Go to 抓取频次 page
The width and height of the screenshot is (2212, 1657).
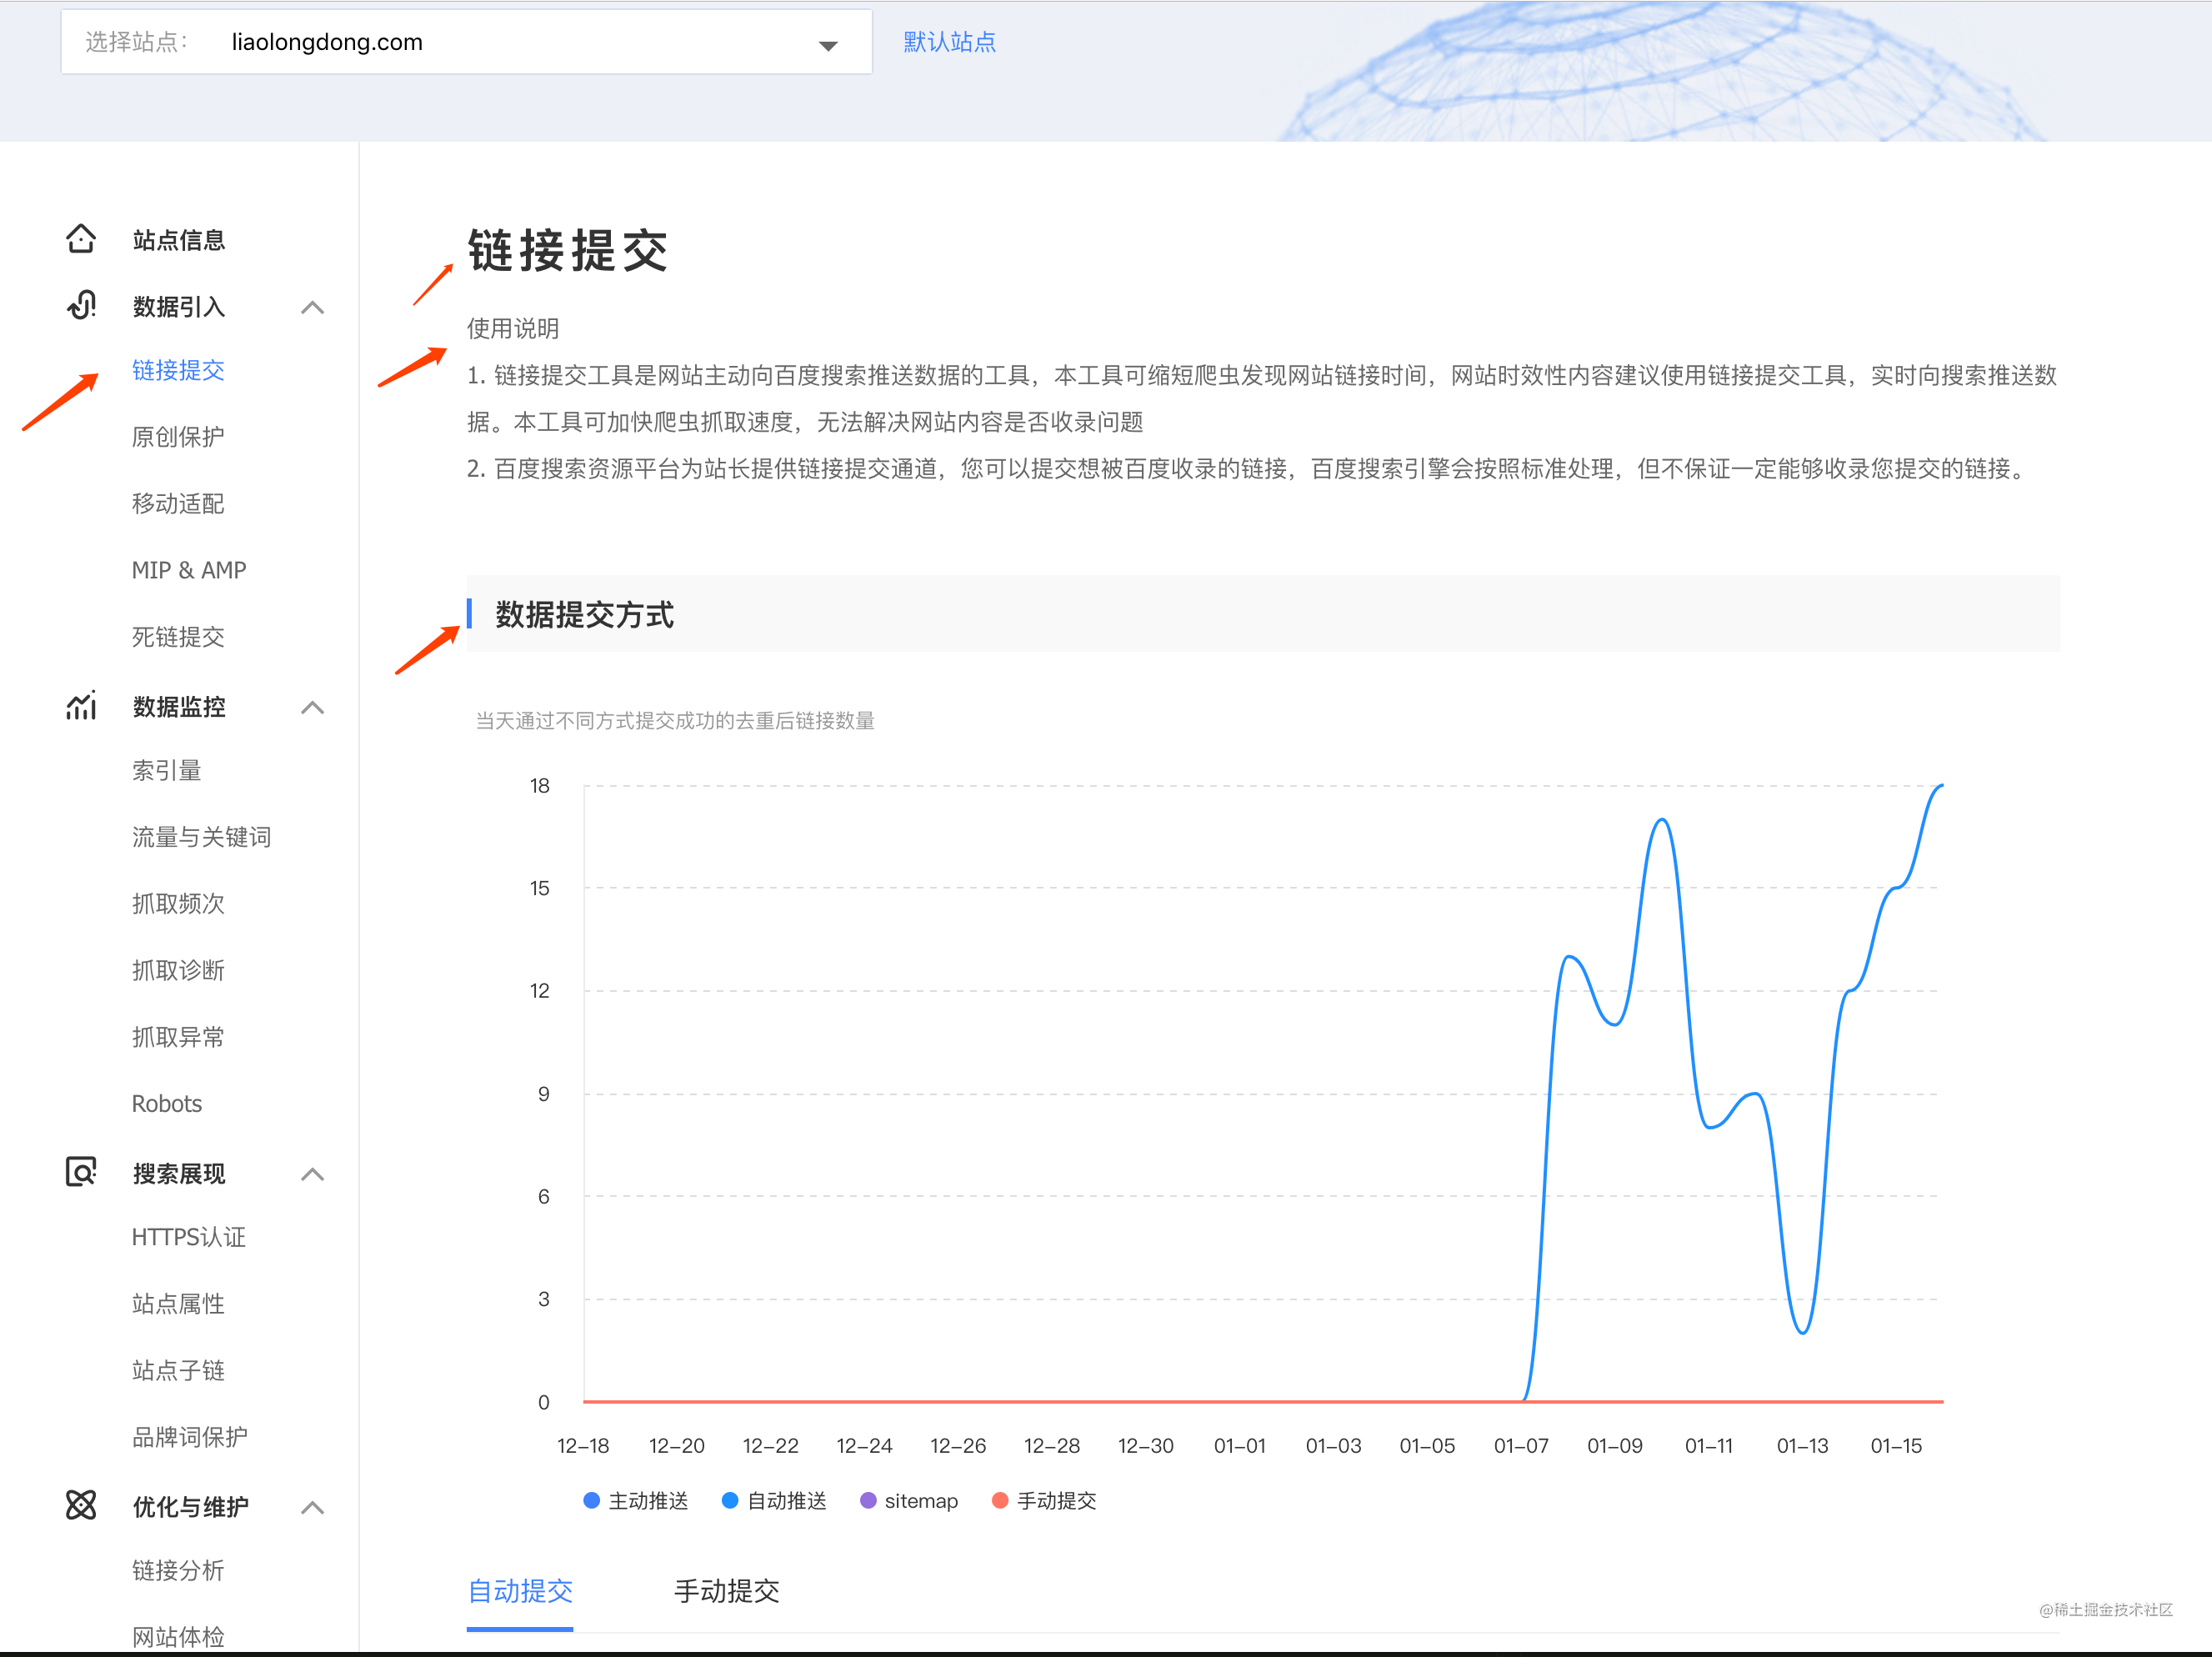coord(178,903)
